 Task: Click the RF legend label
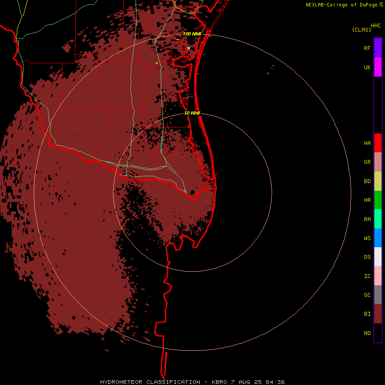click(x=367, y=48)
